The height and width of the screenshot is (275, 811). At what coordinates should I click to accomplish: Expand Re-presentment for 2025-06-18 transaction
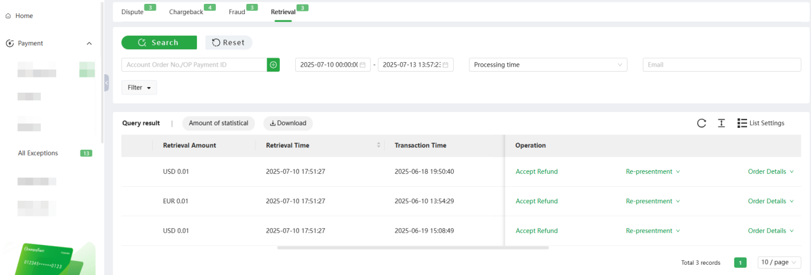click(653, 171)
